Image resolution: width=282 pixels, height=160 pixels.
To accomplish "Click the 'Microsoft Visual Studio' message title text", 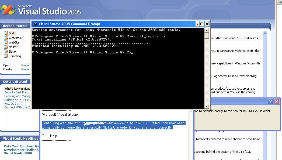I will (60, 114).
